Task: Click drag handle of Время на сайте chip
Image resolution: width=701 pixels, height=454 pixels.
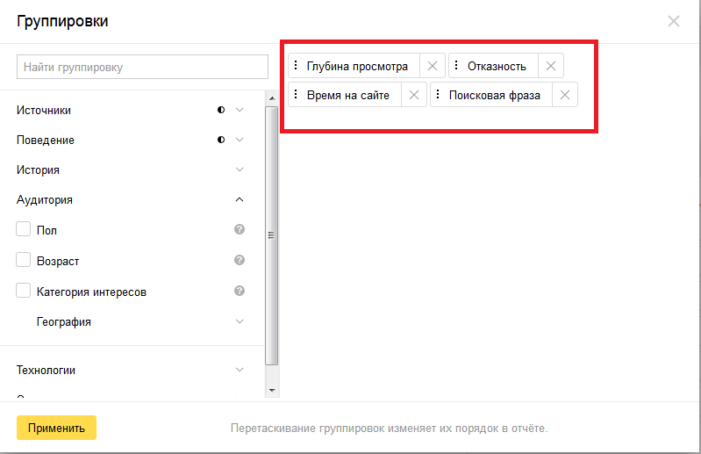Action: coord(296,94)
